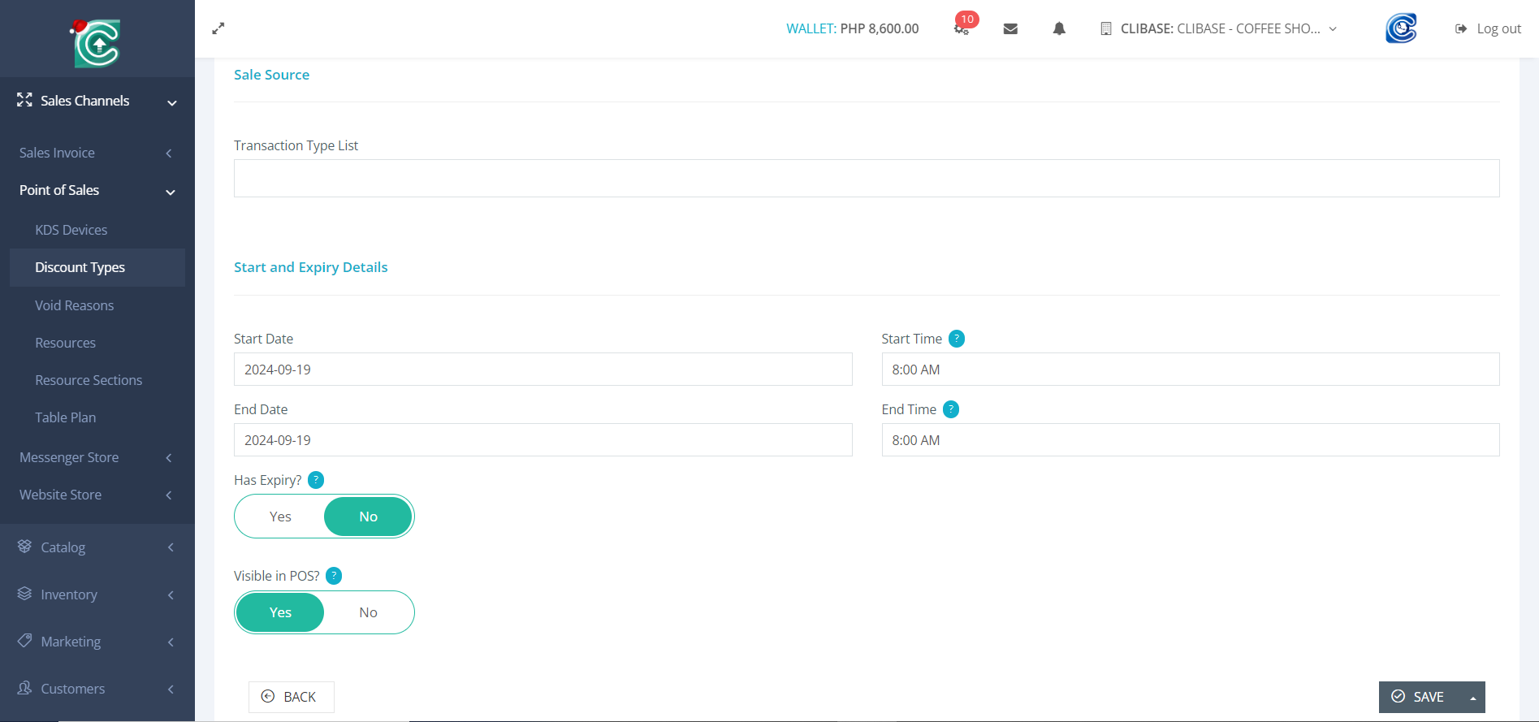This screenshot has height=722, width=1539.
Task: Set Has Expiry to Yes
Action: pos(280,517)
